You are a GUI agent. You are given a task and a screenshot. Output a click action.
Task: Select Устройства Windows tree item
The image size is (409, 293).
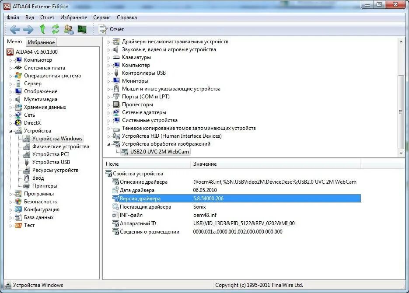click(57, 139)
